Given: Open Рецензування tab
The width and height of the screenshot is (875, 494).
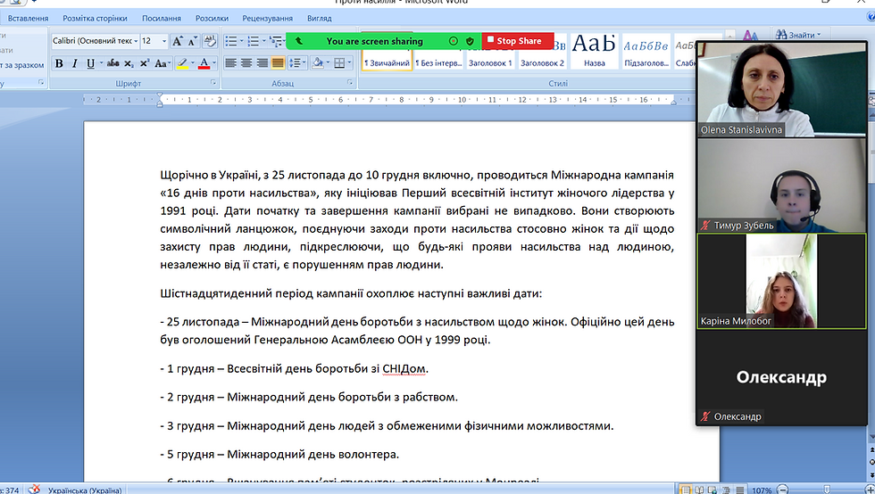Looking at the screenshot, I should (x=267, y=18).
